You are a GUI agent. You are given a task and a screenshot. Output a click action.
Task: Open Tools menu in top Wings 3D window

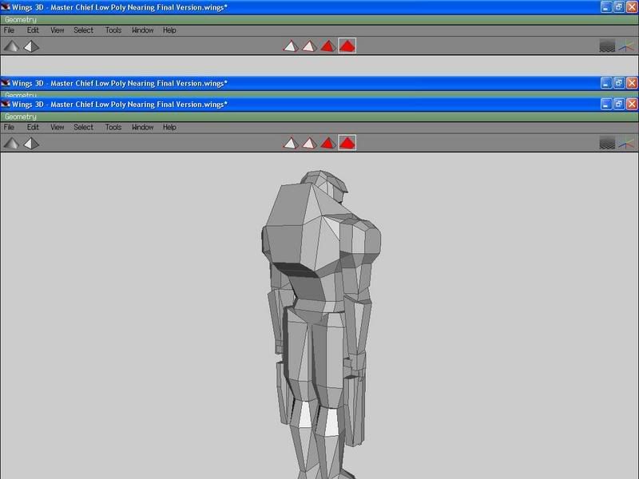pyautogui.click(x=113, y=30)
